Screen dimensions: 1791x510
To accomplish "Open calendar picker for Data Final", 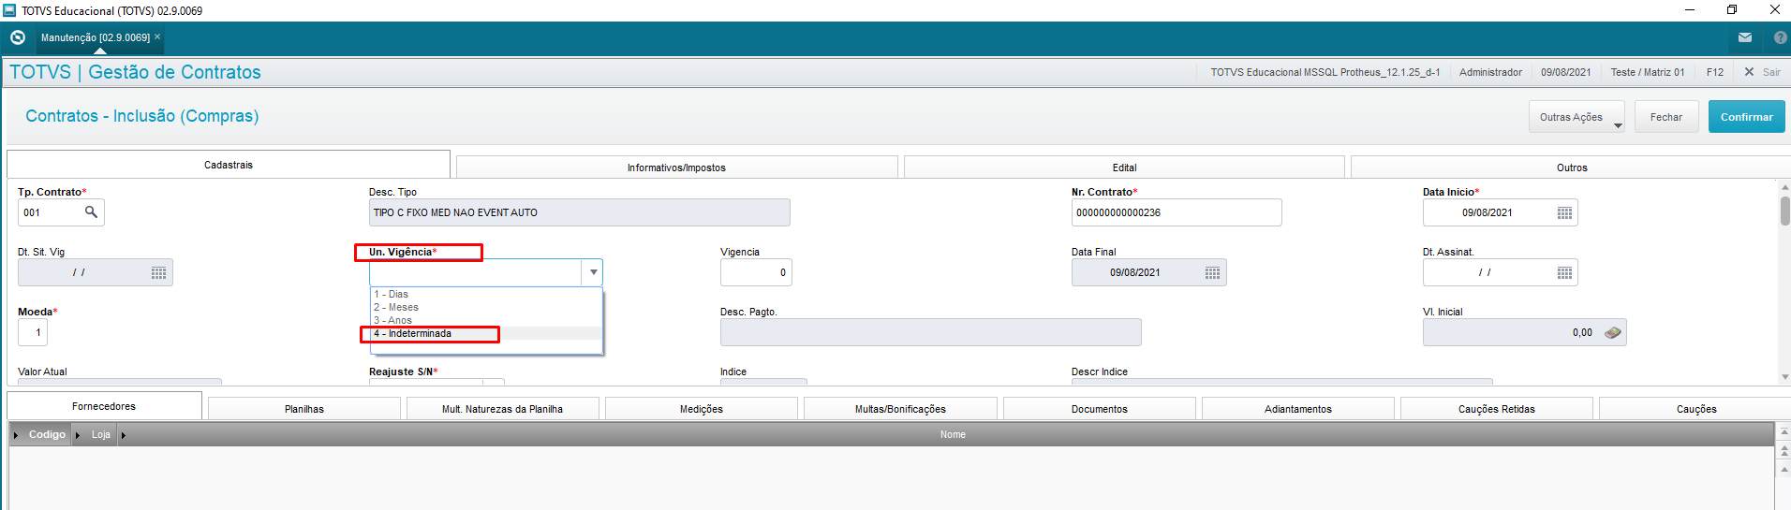I will pos(1212,273).
